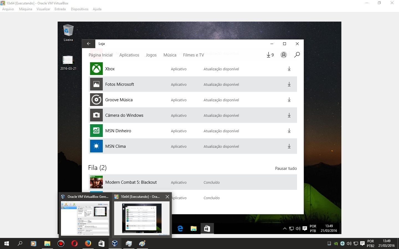
Task: Open the host Start menu
Action: 7,243
